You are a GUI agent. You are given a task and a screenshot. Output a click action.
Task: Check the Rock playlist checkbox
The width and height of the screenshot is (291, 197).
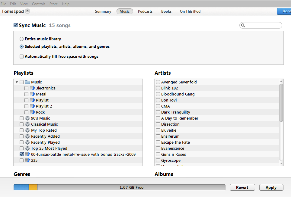coord(26,112)
